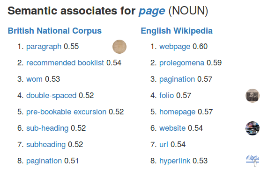
Task: Click the 'url' word link
Action: (164, 144)
